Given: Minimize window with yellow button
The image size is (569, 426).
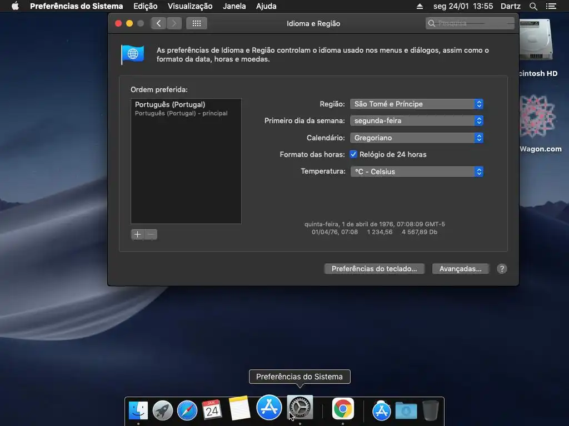Looking at the screenshot, I should pos(129,23).
